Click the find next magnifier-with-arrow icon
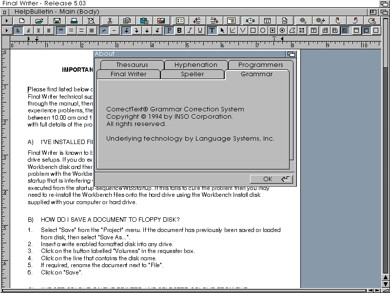The image size is (390, 293). (x=321, y=21)
